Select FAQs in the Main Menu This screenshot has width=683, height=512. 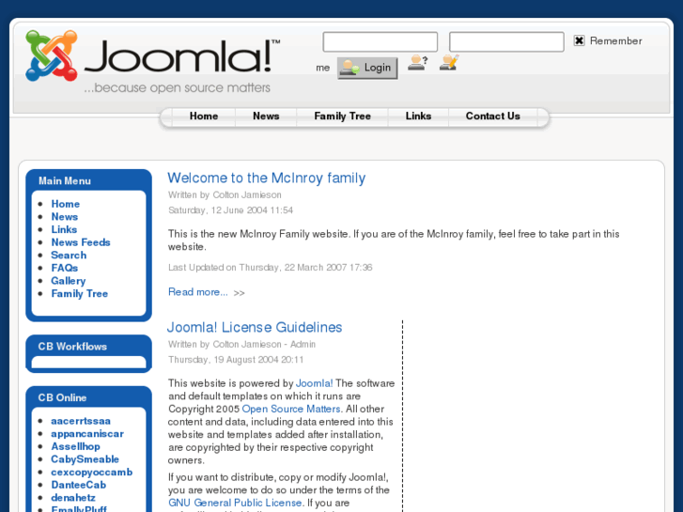[65, 268]
